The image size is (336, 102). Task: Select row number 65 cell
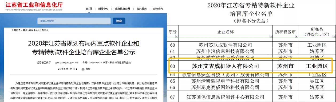[173, 81]
